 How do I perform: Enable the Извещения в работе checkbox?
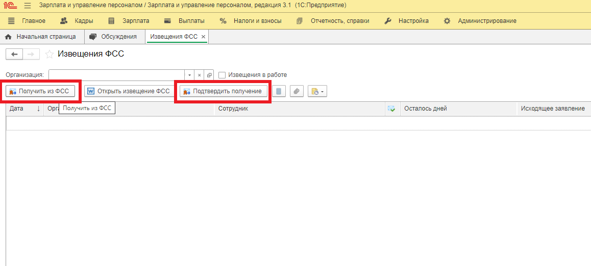[x=222, y=75]
